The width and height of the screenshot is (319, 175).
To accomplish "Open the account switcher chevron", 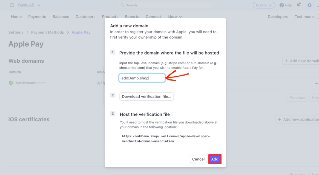I will click(39, 5).
